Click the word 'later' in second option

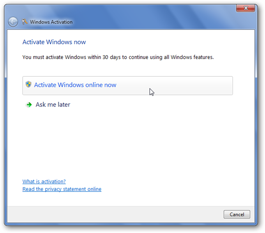tap(64, 105)
